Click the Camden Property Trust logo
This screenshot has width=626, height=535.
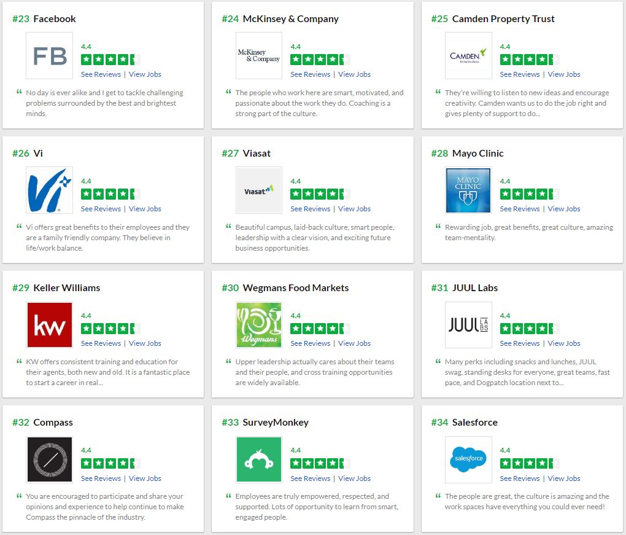tap(468, 55)
